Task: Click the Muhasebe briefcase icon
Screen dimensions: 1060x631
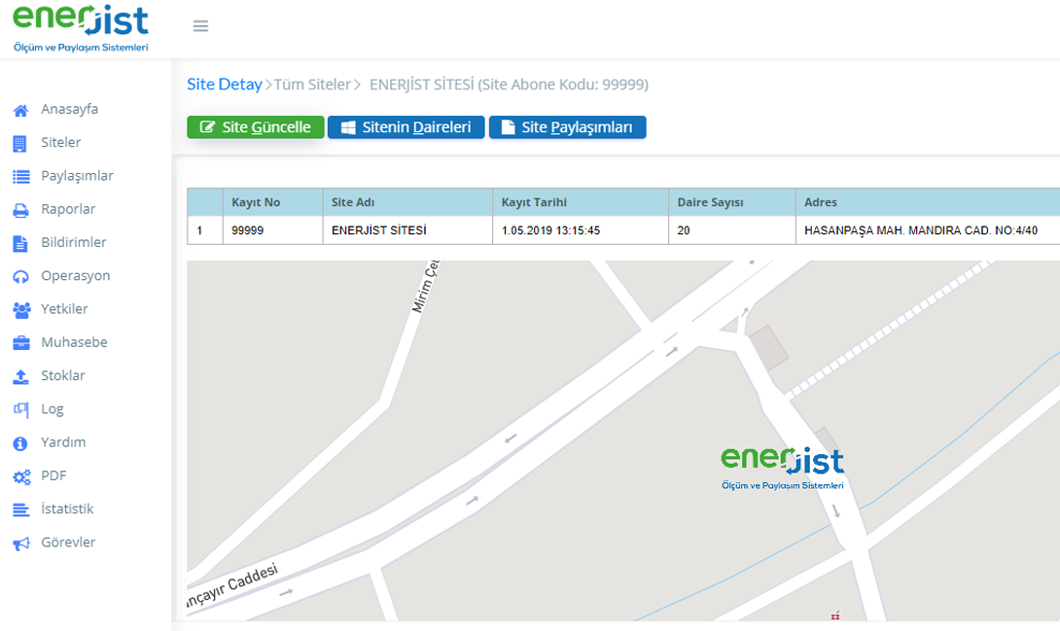Action: coord(20,343)
